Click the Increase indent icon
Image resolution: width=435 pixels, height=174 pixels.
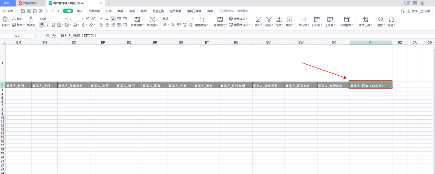click(125, 19)
